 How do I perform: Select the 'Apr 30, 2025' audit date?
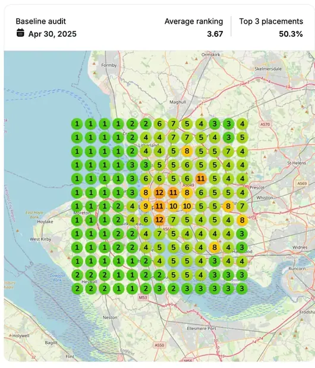coord(52,34)
